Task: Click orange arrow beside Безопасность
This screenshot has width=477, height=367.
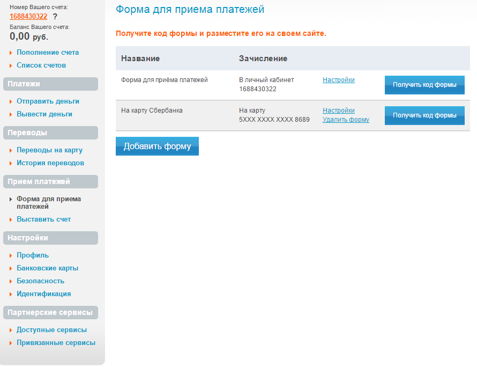Action: point(11,281)
